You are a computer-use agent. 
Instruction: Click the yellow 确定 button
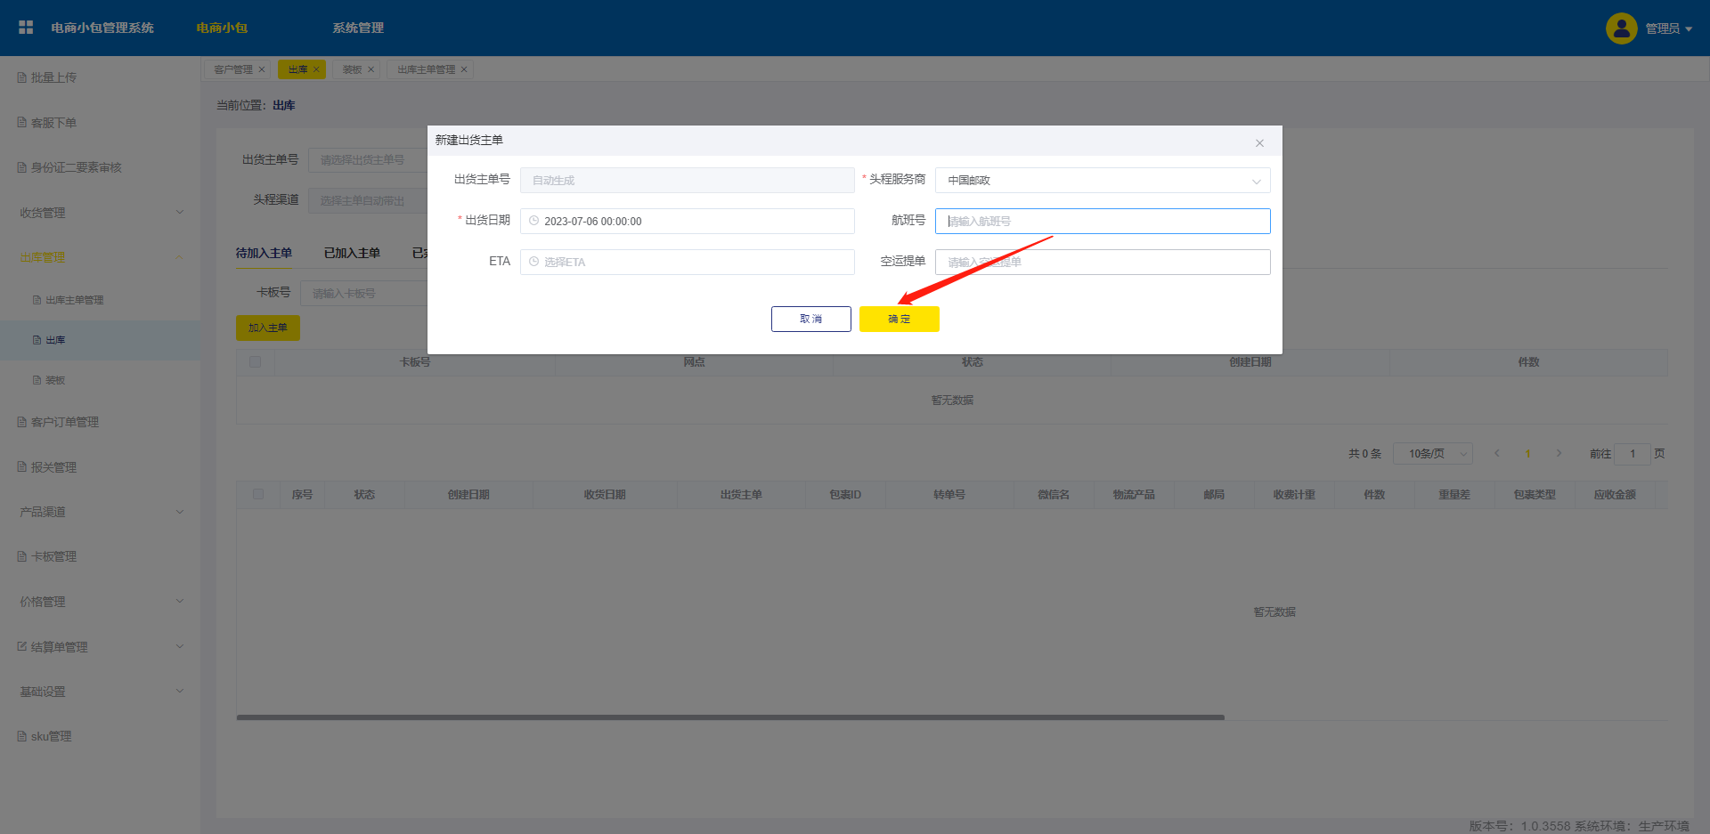899,319
